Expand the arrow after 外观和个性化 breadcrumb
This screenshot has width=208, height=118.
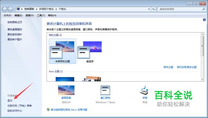click(56, 9)
